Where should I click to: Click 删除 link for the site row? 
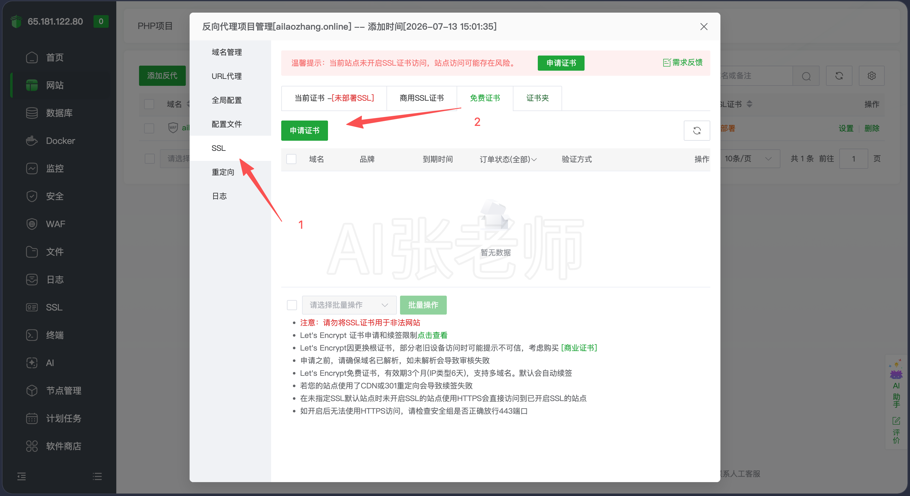pos(872,128)
